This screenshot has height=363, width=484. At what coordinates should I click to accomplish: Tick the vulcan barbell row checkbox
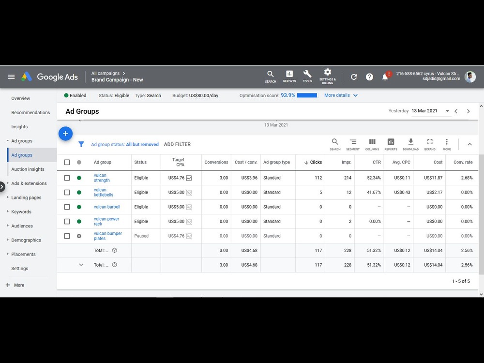pos(67,207)
